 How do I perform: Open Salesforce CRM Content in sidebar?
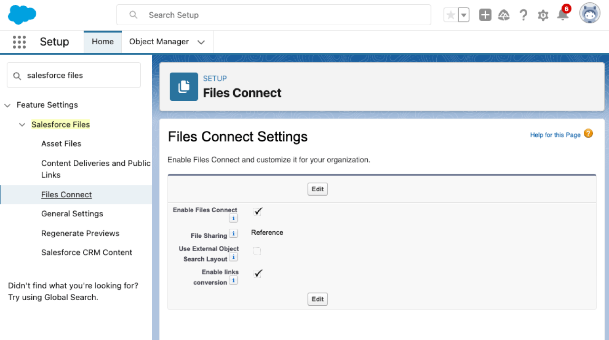click(x=87, y=253)
